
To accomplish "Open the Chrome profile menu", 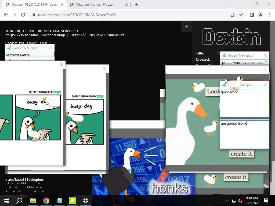I will (x=260, y=15).
